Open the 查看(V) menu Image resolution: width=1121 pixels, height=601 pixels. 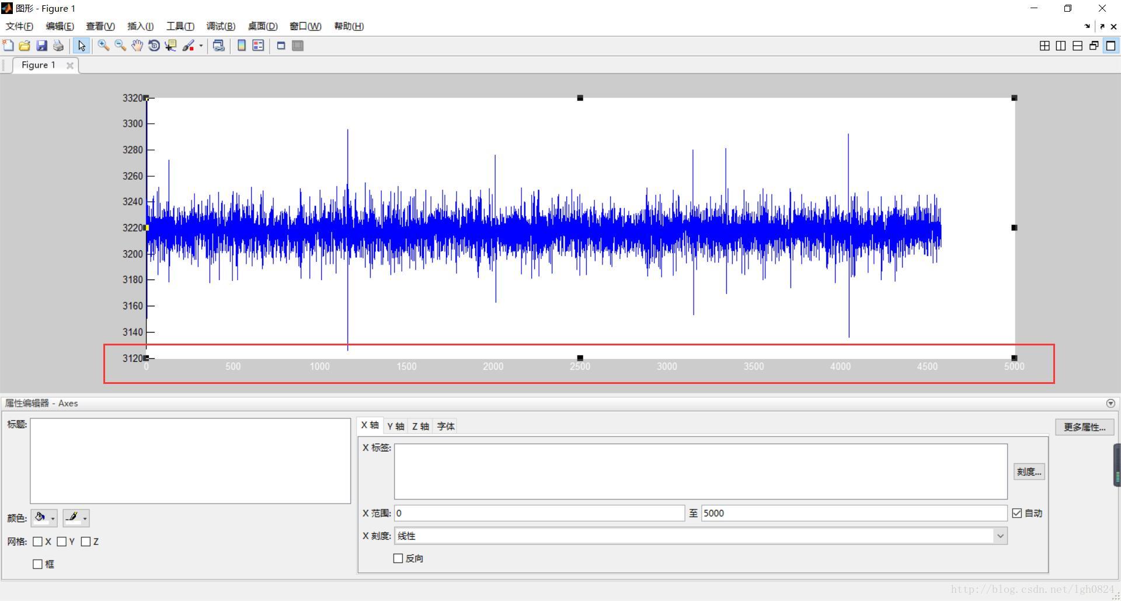(x=100, y=26)
